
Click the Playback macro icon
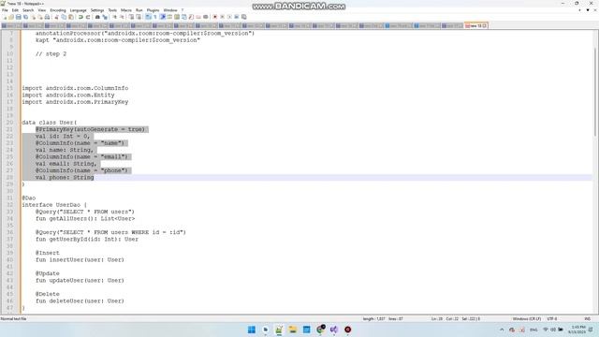point(229,17)
